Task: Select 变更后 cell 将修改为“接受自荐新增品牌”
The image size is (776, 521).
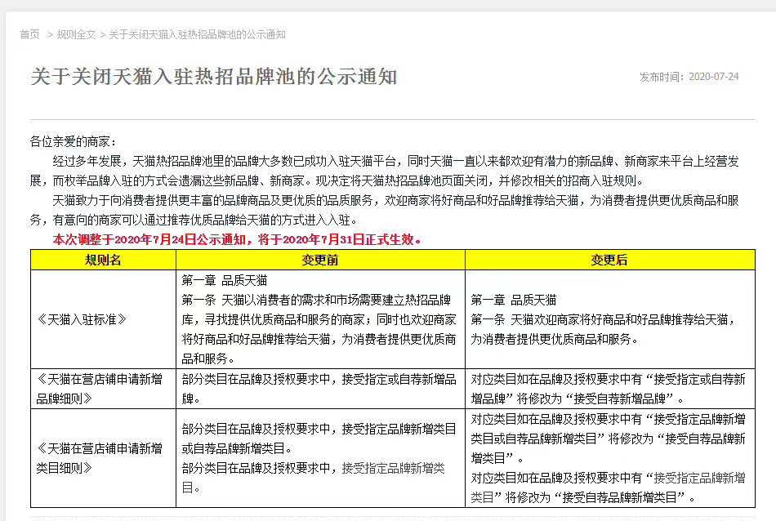Action: (x=609, y=389)
